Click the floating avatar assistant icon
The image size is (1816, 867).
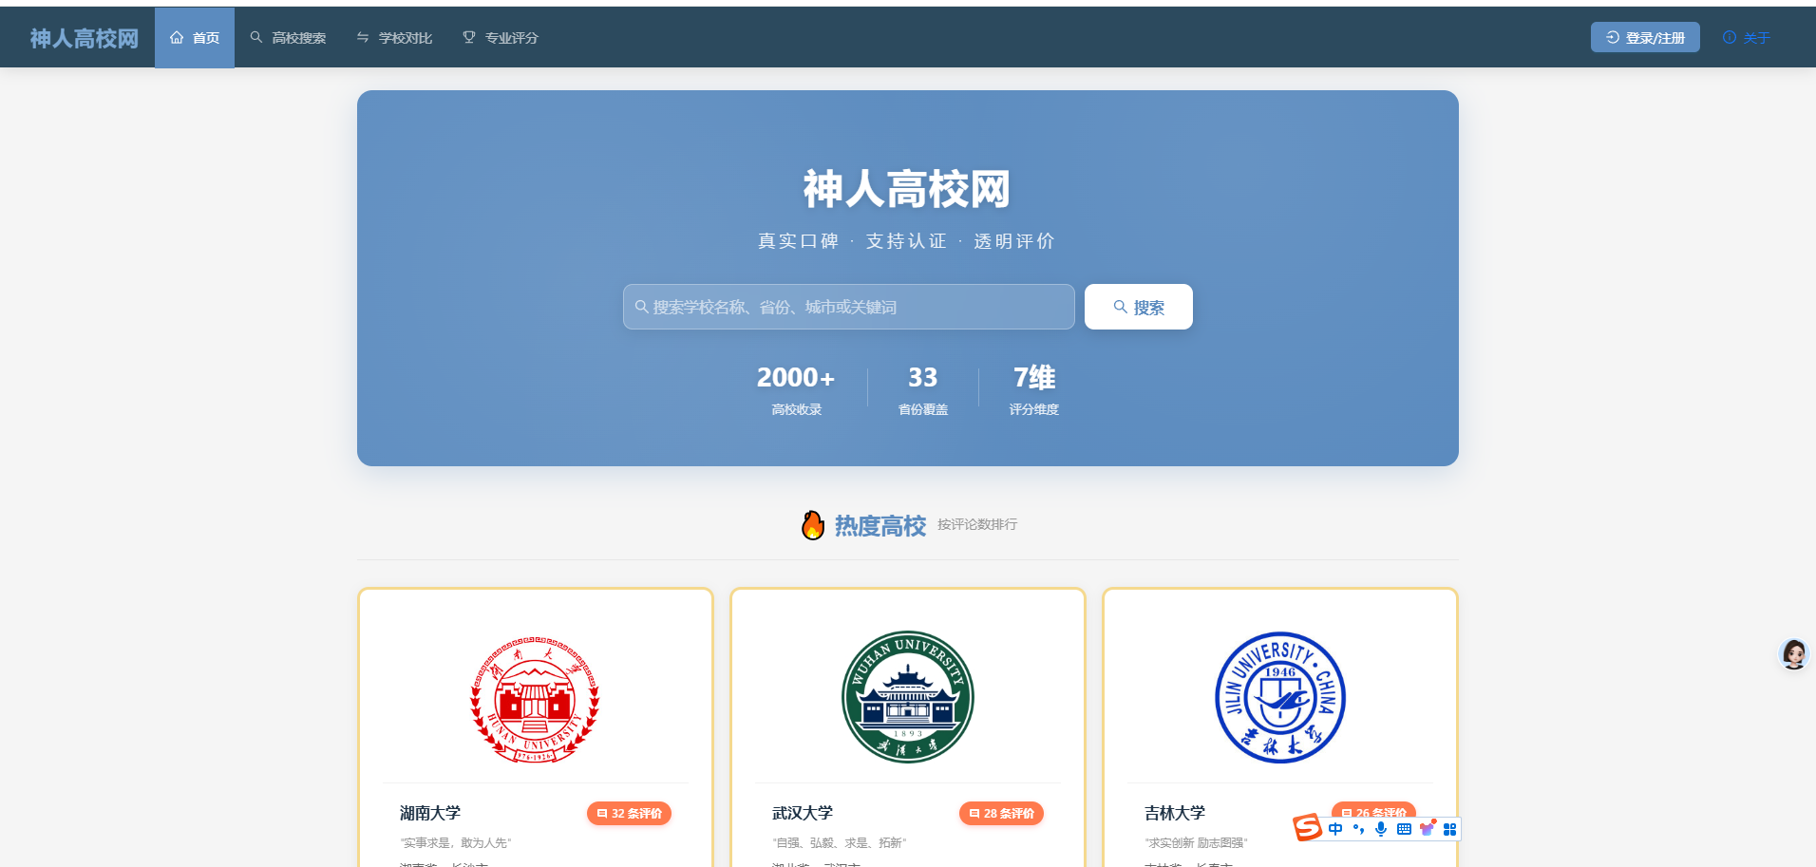coord(1793,653)
